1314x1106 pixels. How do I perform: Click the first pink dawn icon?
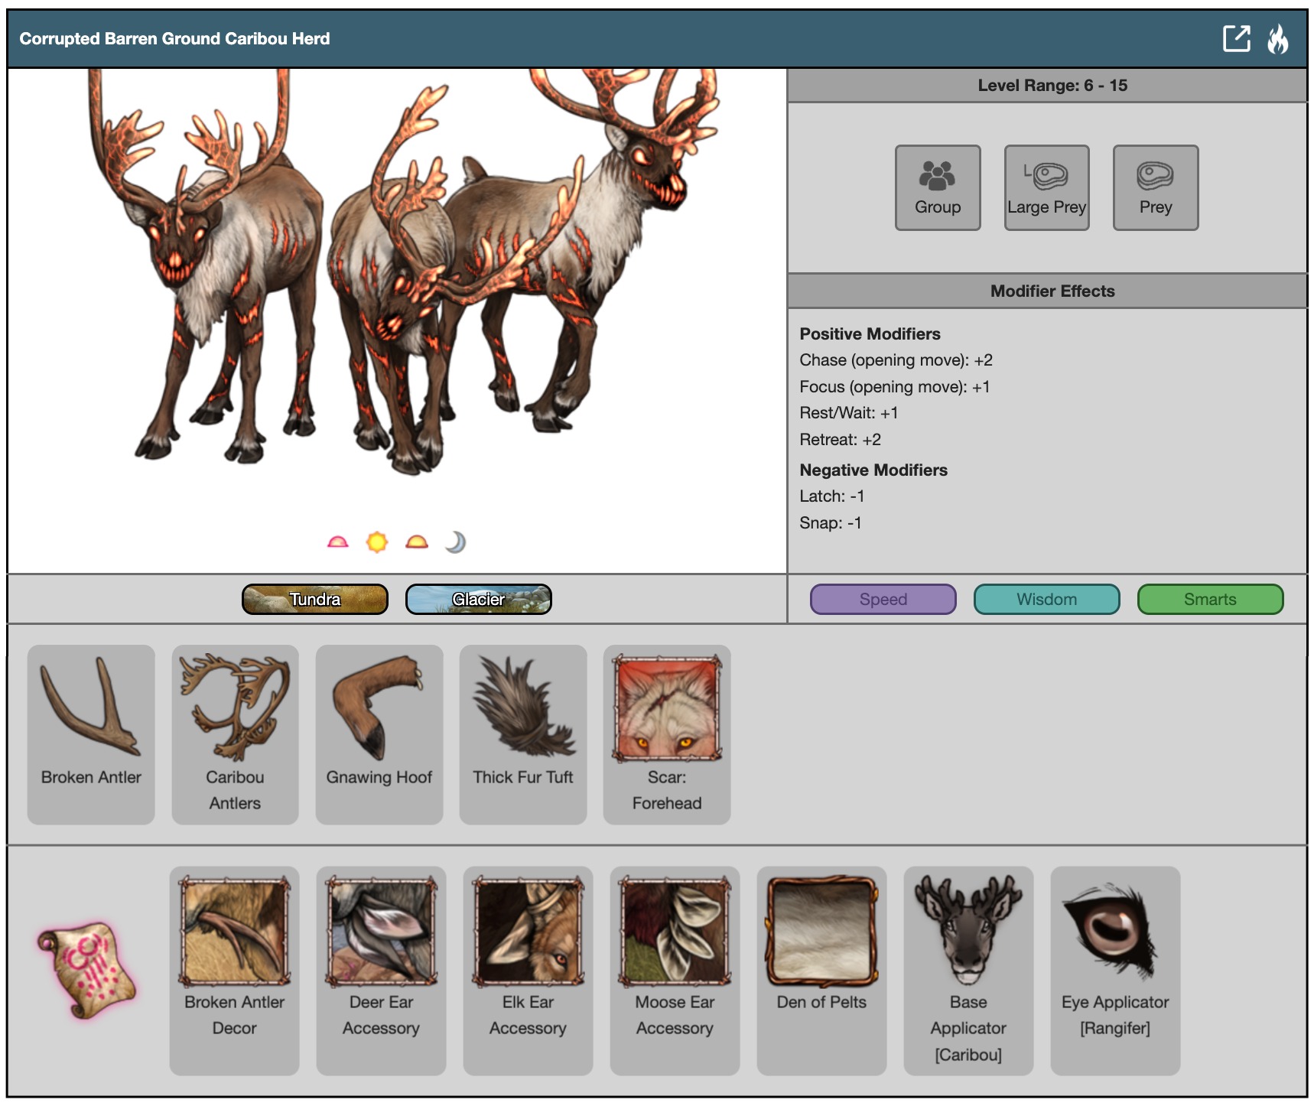[x=337, y=542]
